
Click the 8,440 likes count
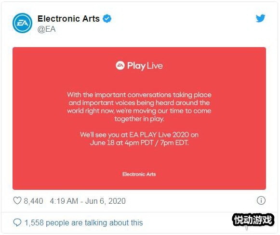pos(33,201)
